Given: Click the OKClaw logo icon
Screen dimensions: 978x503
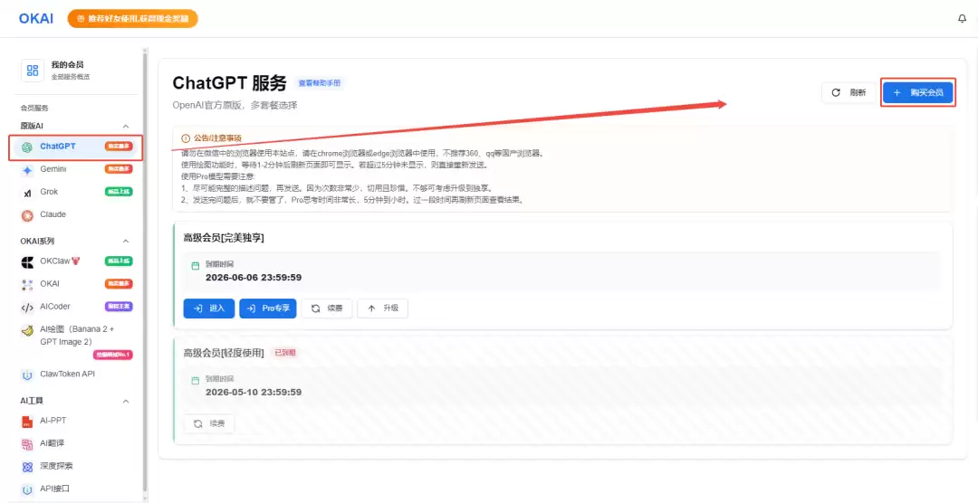Looking at the screenshot, I should [27, 261].
